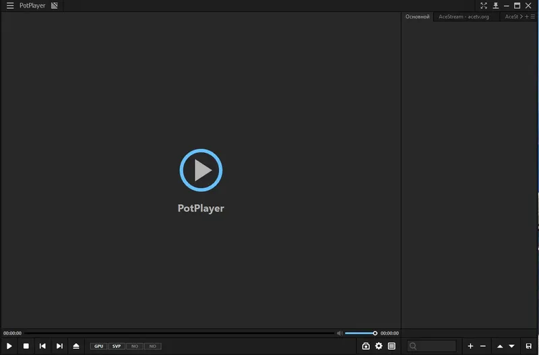Click the second NO indicator
539x355 pixels.
(x=153, y=346)
